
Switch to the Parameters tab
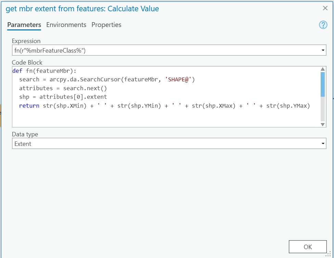(x=24, y=25)
